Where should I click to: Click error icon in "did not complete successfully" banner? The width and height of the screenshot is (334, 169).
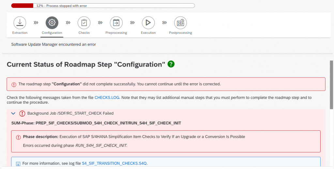[x=14, y=84]
